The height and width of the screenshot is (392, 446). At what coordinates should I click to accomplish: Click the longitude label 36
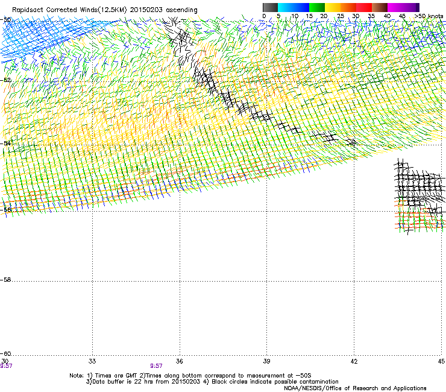[x=179, y=361]
